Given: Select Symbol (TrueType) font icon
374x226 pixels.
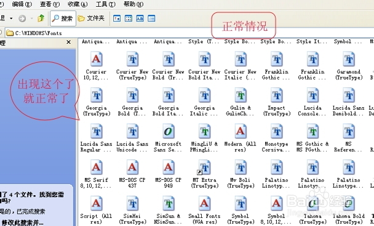Looking at the screenshot, I should point(241,203).
